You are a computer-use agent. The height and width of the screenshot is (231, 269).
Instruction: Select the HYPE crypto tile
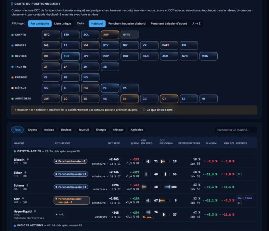click(x=130, y=35)
